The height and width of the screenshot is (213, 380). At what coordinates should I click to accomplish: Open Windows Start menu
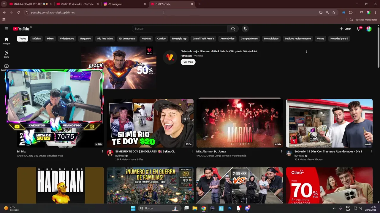tap(133, 208)
